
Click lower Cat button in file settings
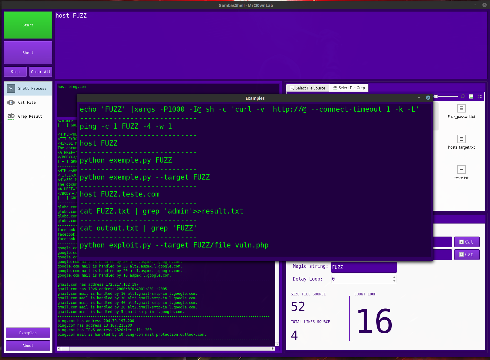[467, 254]
